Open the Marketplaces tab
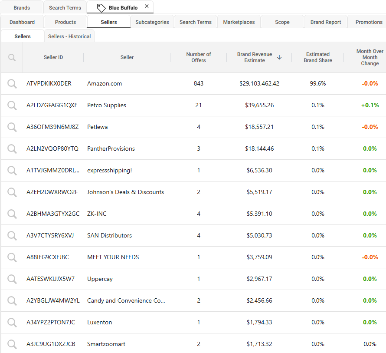The width and height of the screenshot is (386, 353). tap(239, 22)
